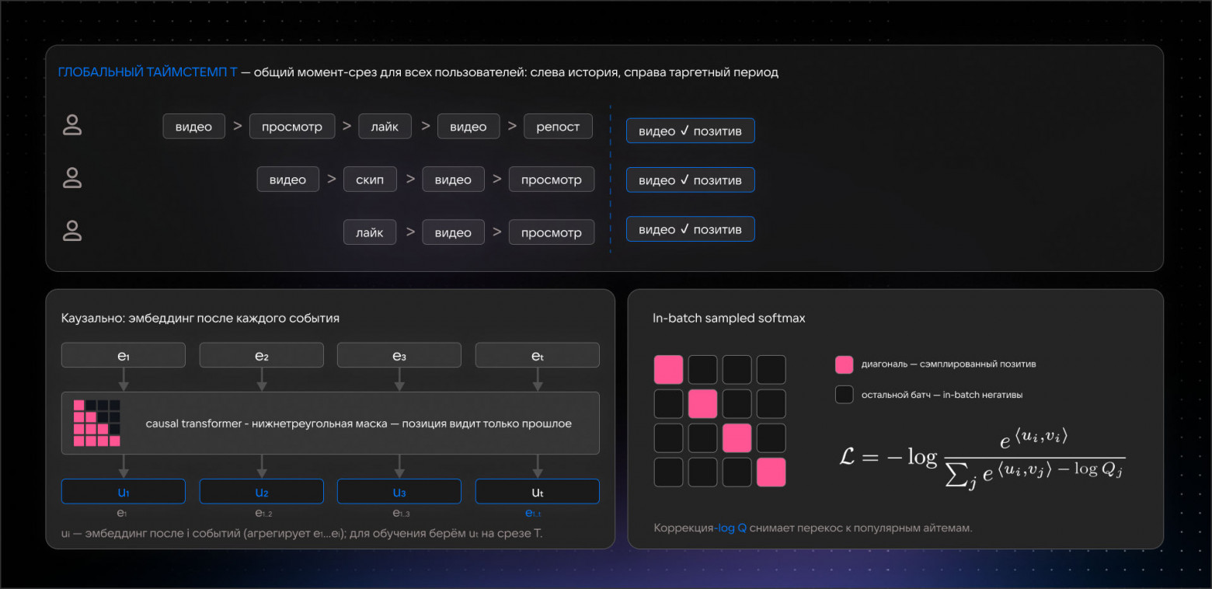This screenshot has width=1212, height=589.
Task: Click the 'остальной батч — in-batch негативы' legend text
Action: click(x=942, y=395)
